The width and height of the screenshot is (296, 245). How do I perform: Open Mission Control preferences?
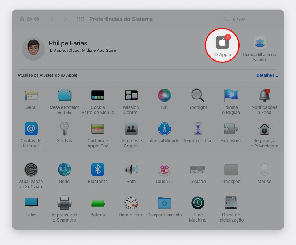pos(131,96)
